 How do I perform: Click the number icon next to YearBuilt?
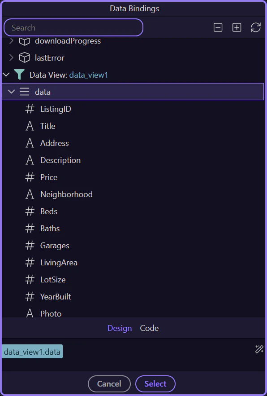(30, 296)
